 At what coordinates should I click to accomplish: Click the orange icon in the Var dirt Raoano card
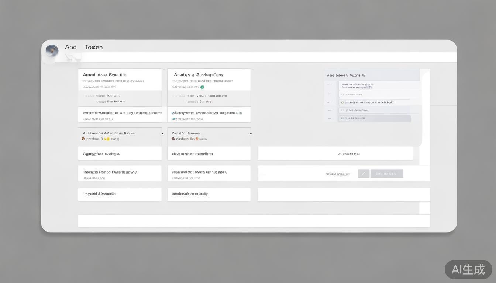[x=197, y=139]
